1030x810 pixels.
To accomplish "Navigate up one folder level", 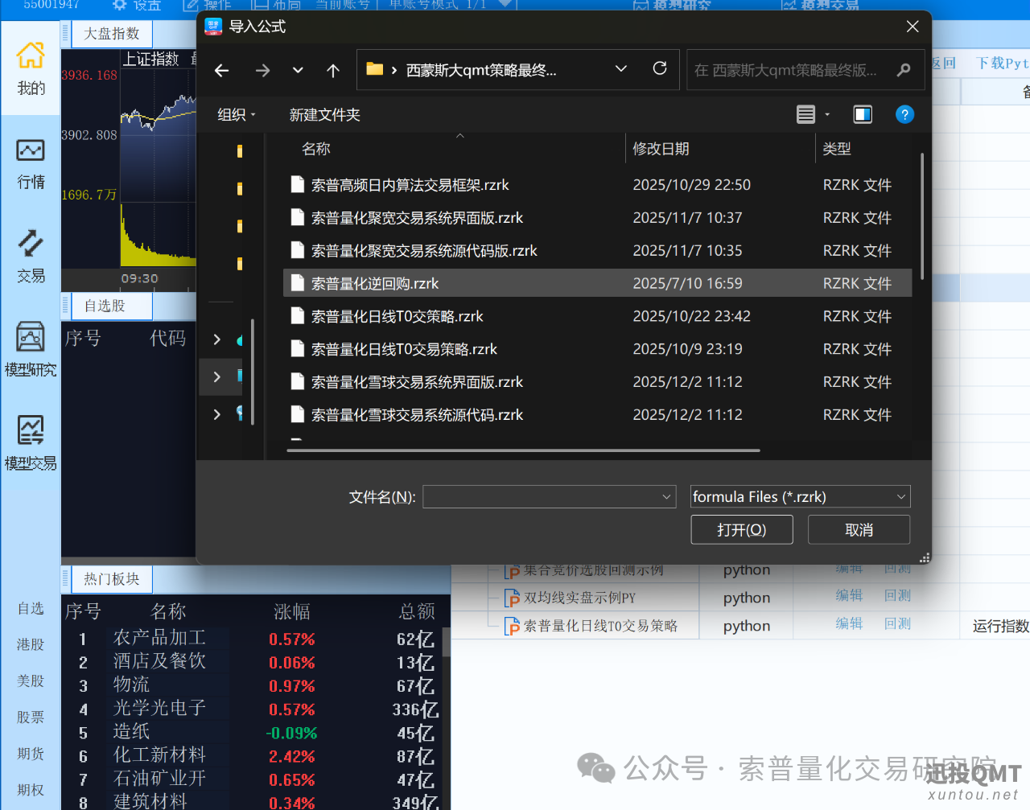I will tap(332, 70).
